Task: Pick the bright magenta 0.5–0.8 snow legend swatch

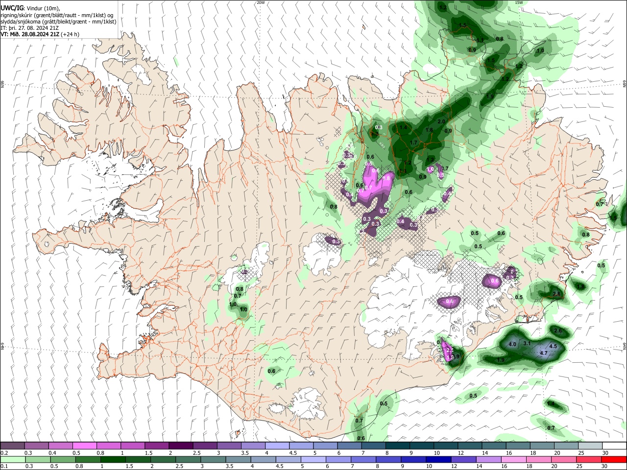Action: (x=84, y=446)
